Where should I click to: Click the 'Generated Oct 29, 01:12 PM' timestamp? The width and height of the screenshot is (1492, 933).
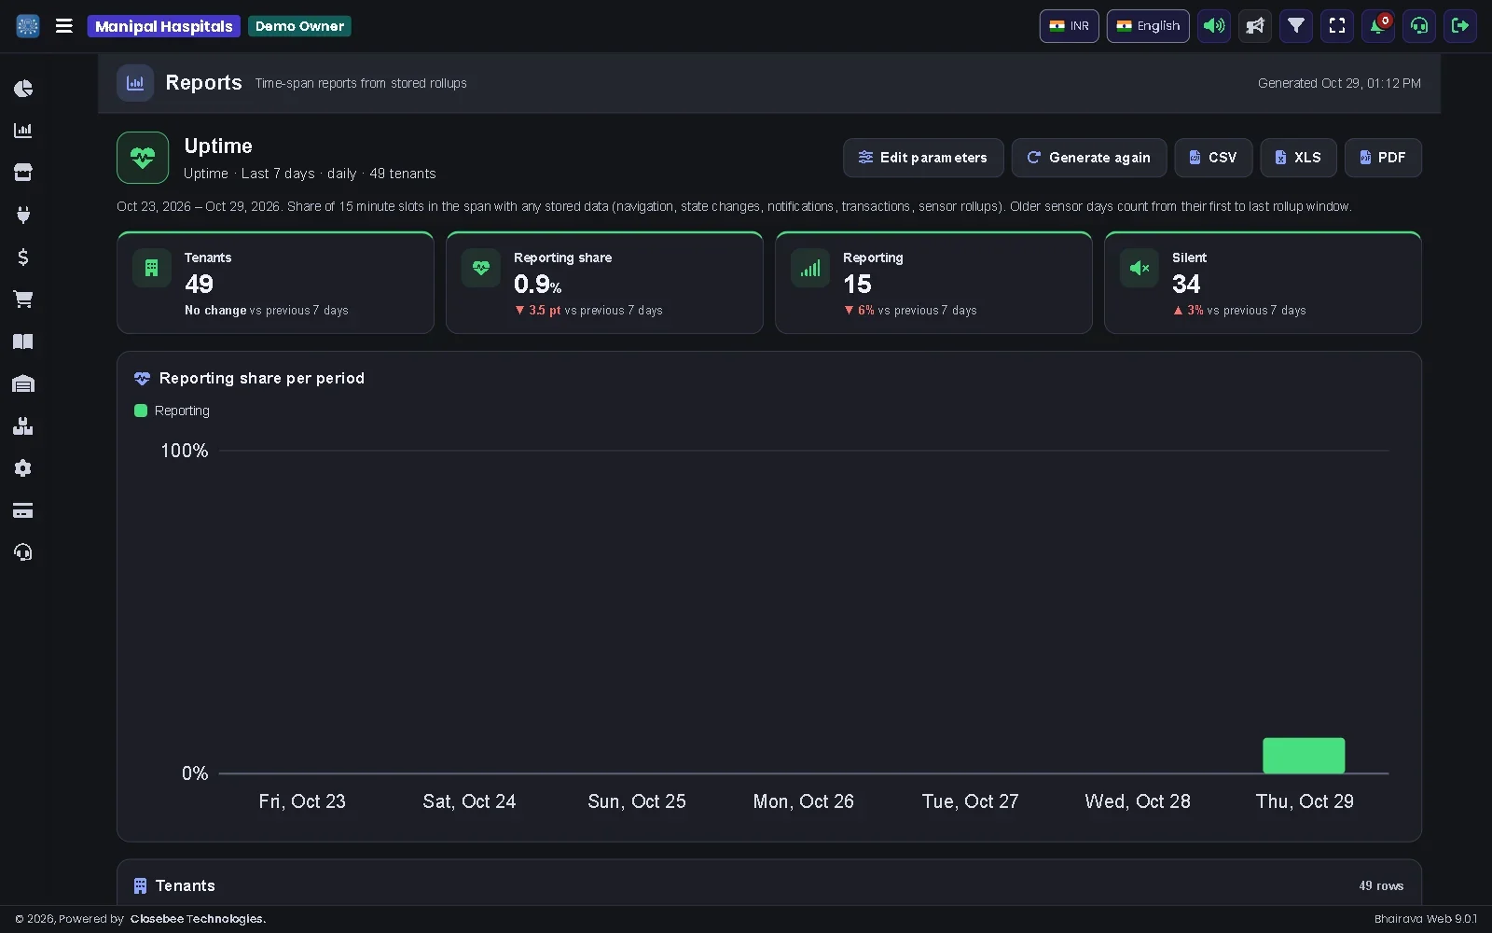coord(1339,83)
